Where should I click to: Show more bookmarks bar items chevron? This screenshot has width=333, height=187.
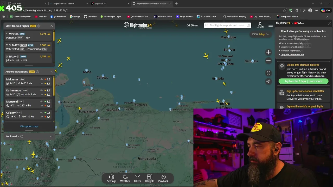click(x=327, y=17)
